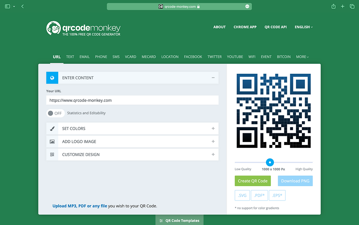This screenshot has width=359, height=225.
Task: Click the High Quality label
Action: [304, 169]
